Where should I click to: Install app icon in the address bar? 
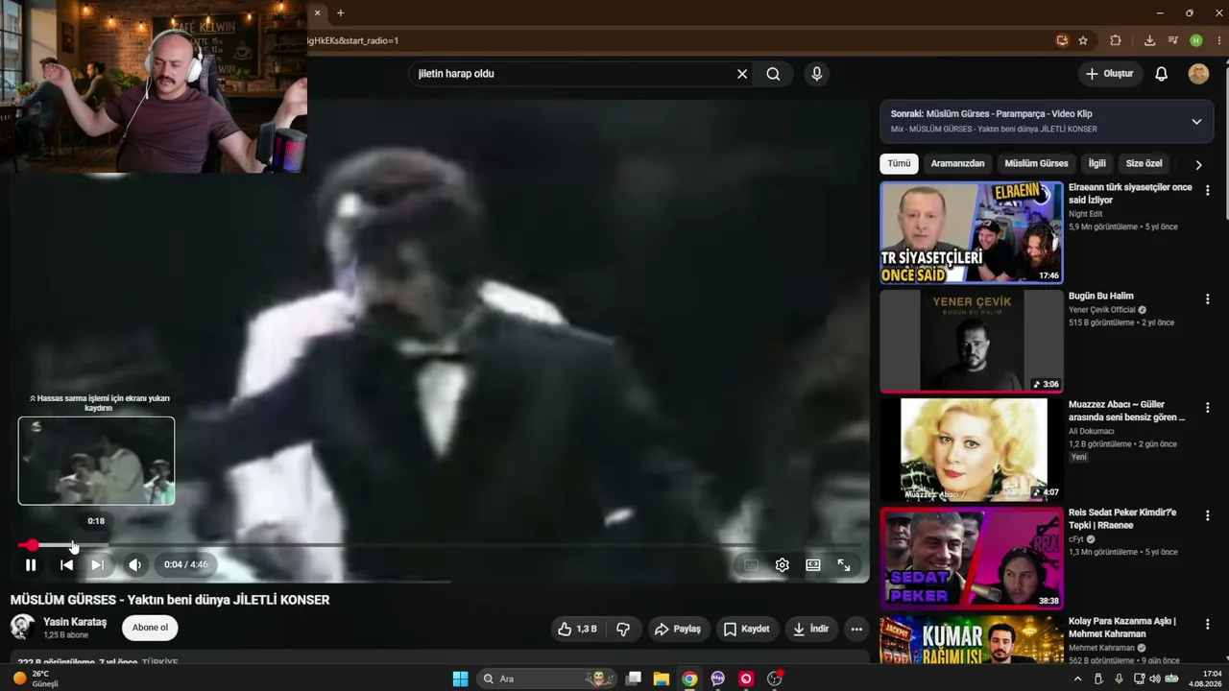click(x=1062, y=40)
